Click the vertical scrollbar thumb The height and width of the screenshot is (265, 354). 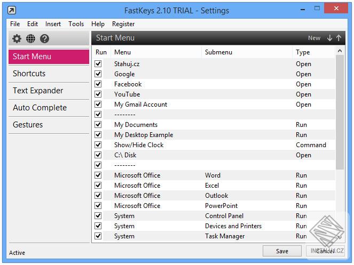(x=340, y=113)
